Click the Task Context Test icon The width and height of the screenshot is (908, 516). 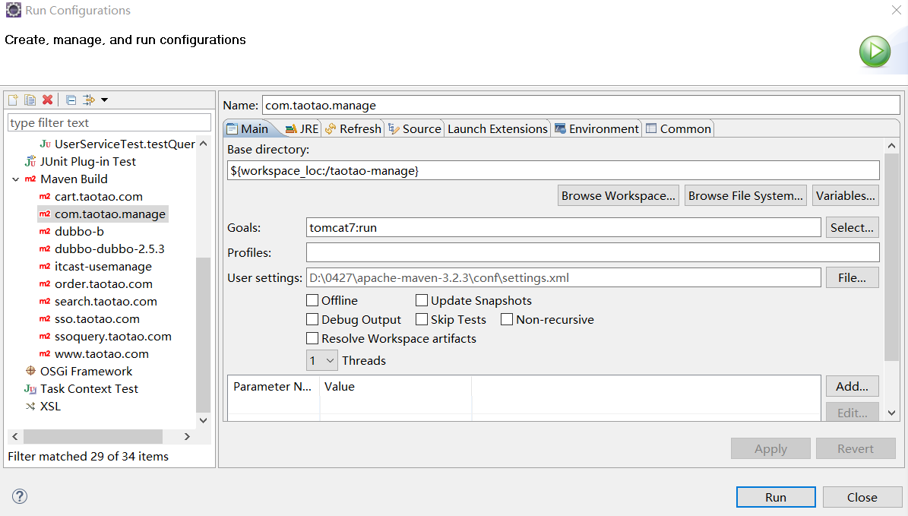(30, 389)
